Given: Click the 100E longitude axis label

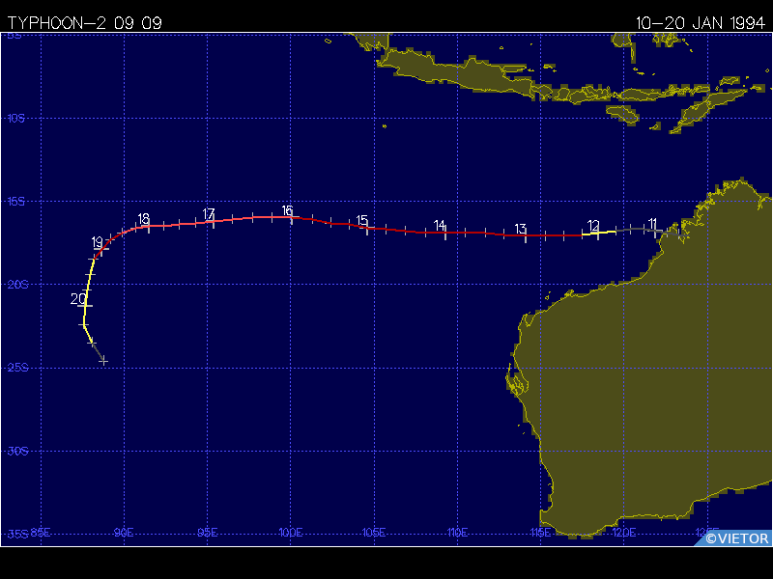Looking at the screenshot, I should [x=290, y=533].
